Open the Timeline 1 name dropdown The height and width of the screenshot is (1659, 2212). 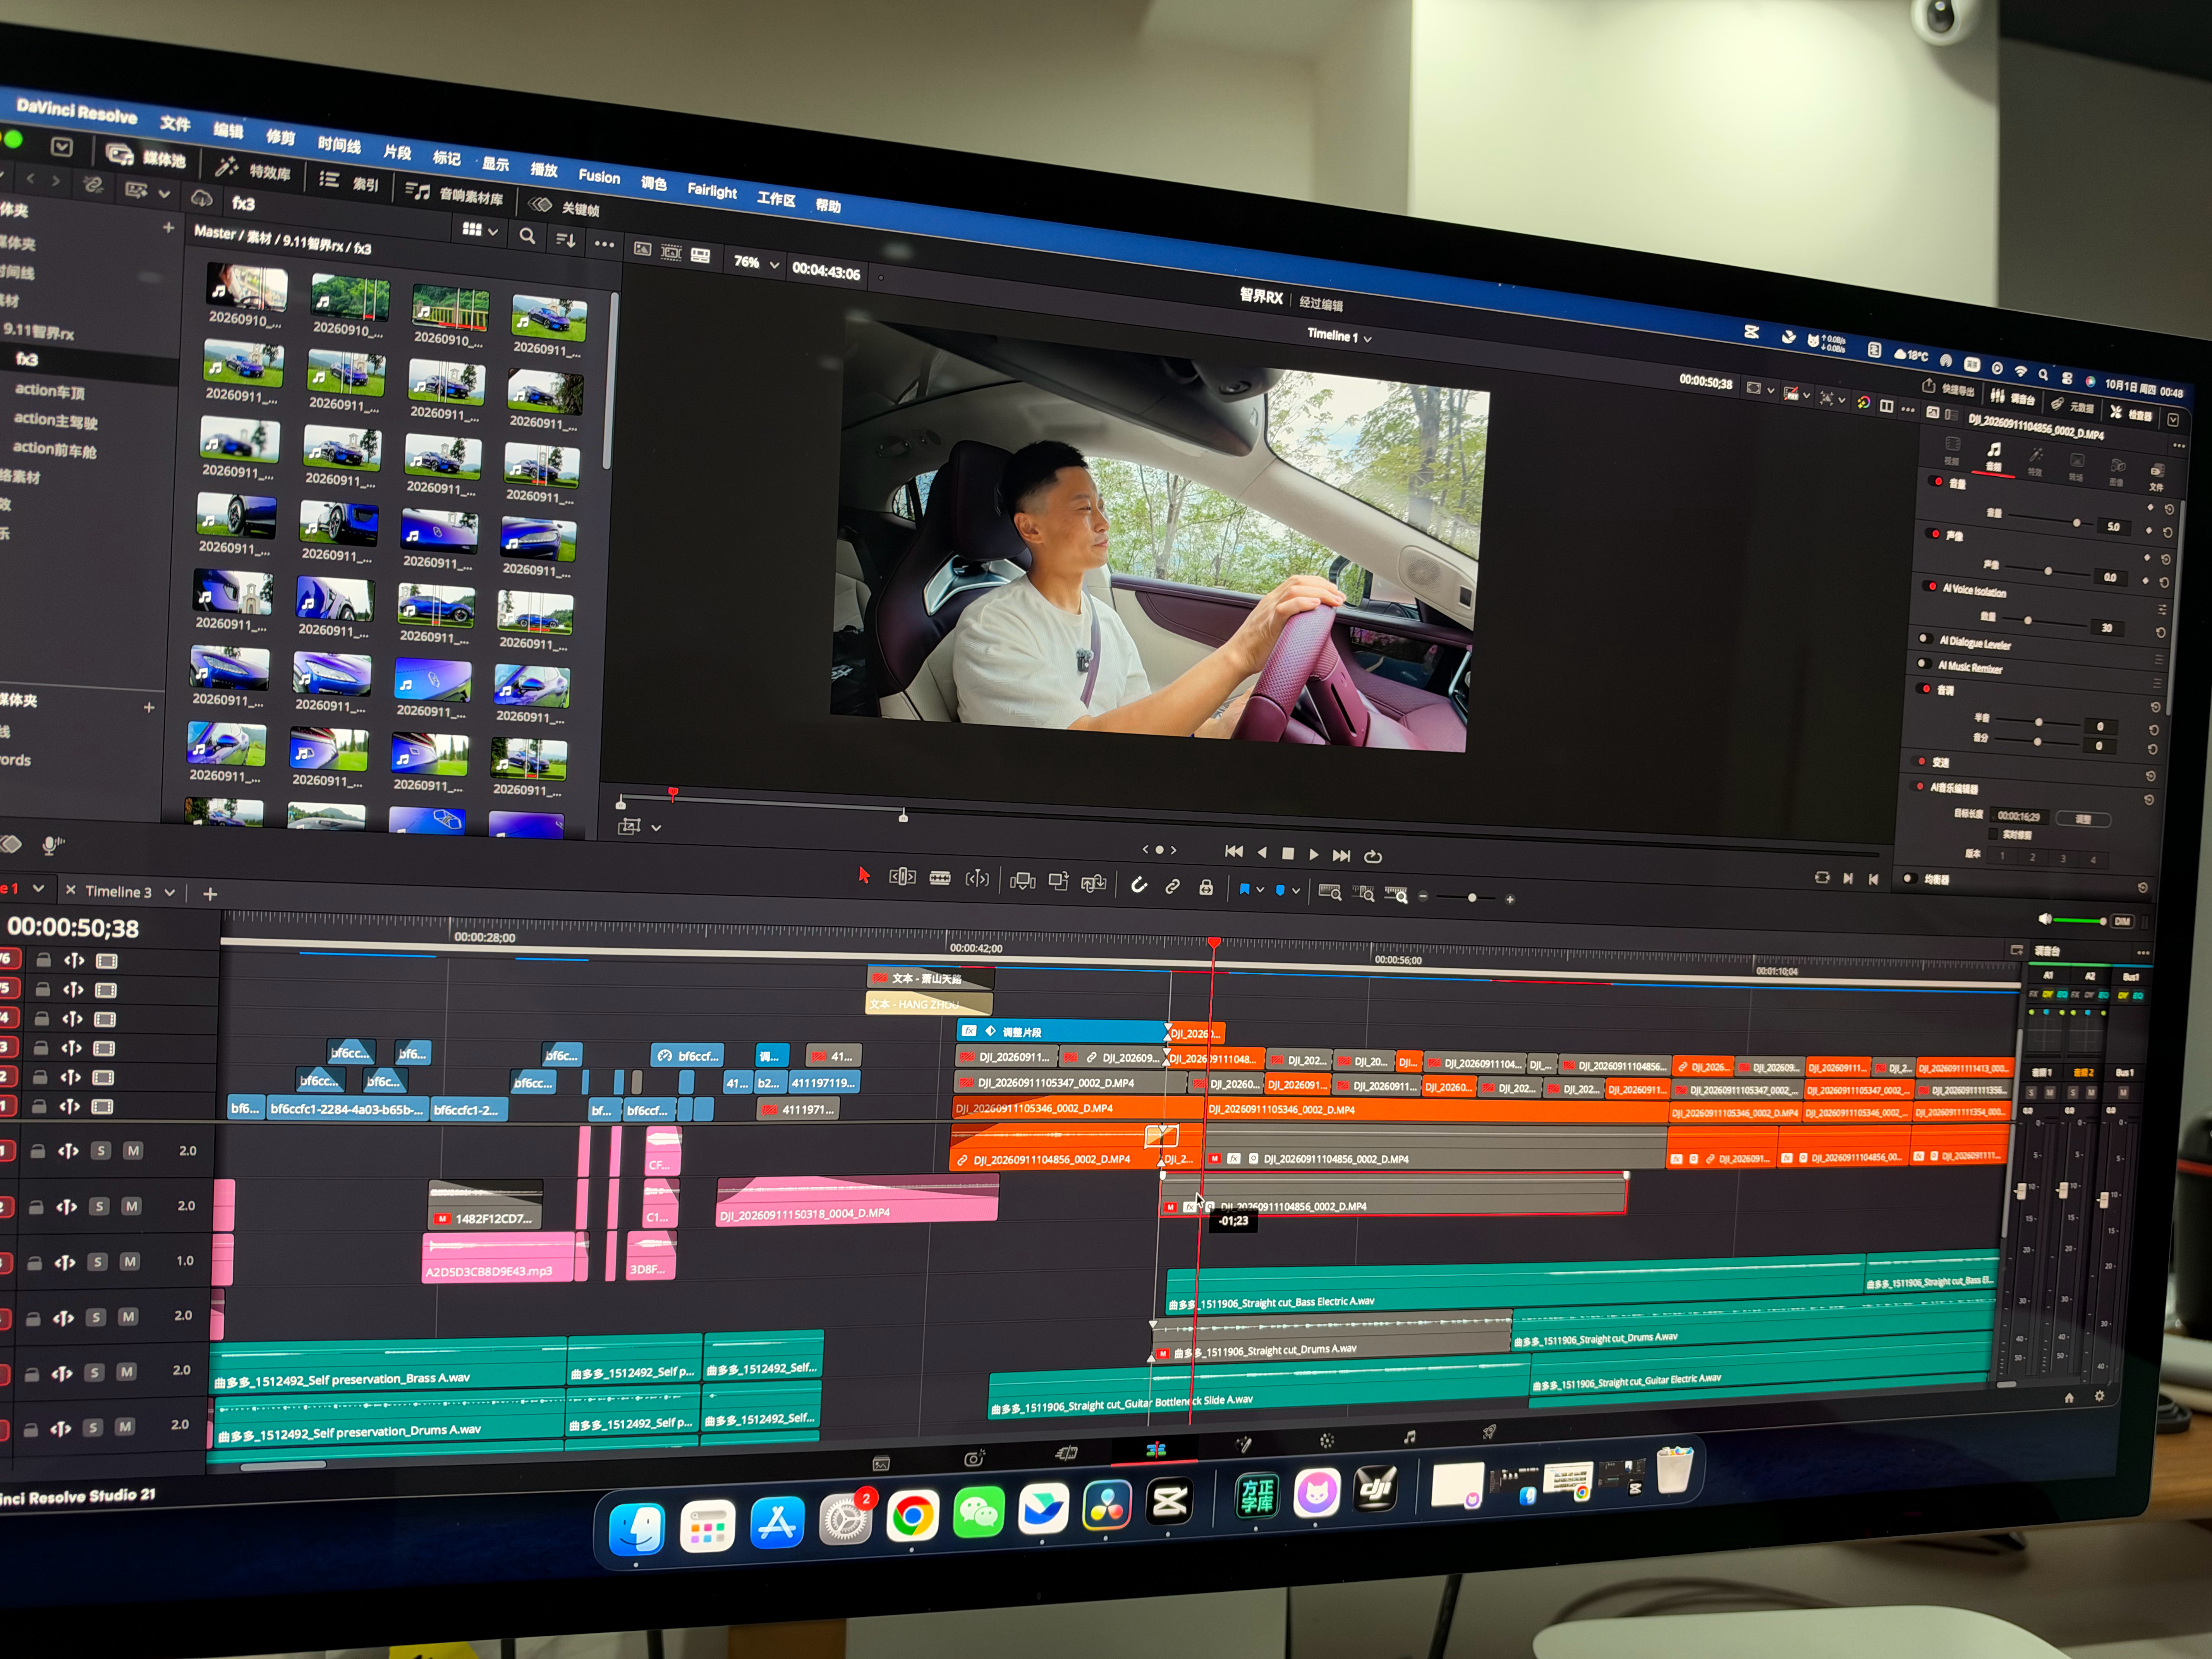1339,336
